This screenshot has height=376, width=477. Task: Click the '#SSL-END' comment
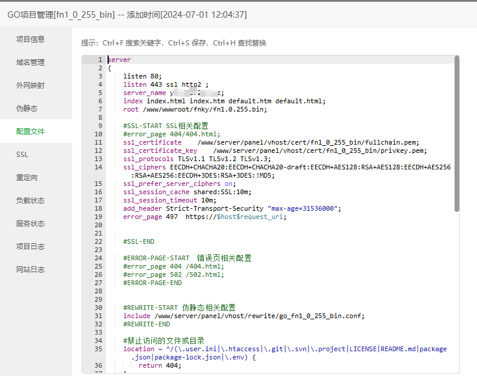[139, 242]
